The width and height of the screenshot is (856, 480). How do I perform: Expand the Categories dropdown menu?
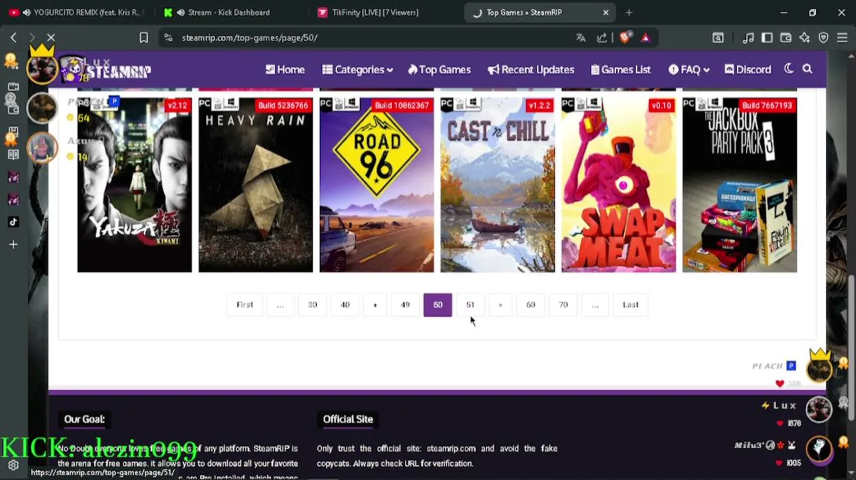pyautogui.click(x=357, y=69)
